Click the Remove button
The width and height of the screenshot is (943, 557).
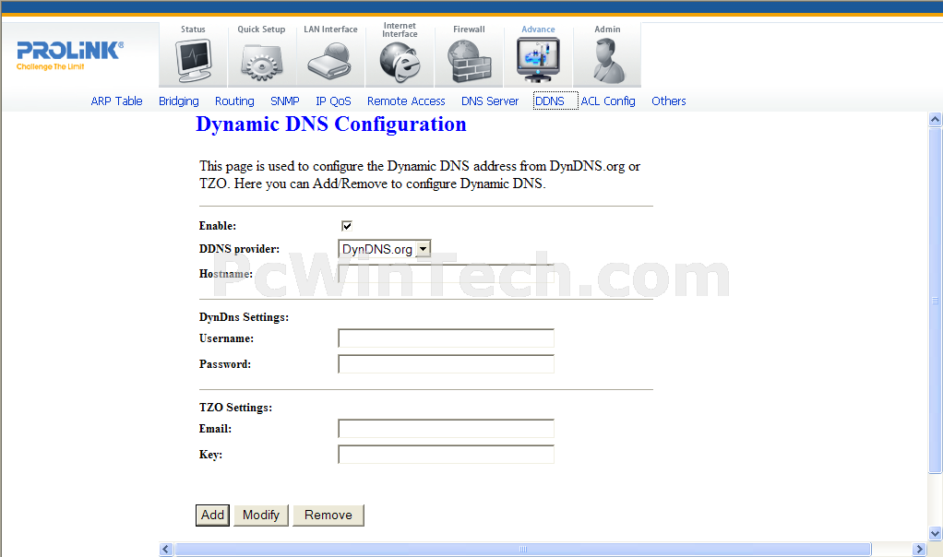click(328, 515)
